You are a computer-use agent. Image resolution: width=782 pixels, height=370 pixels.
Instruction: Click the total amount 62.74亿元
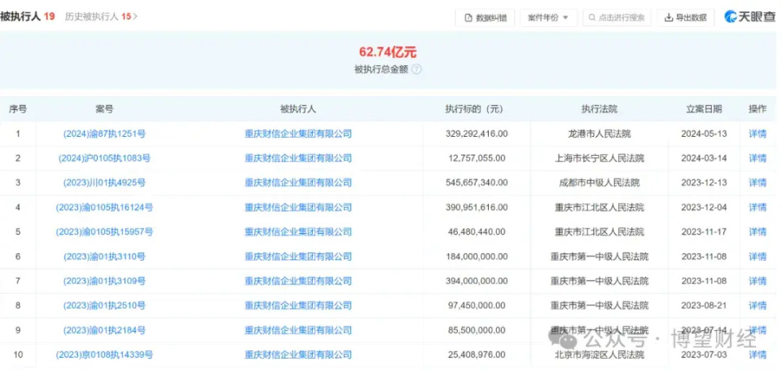point(388,51)
